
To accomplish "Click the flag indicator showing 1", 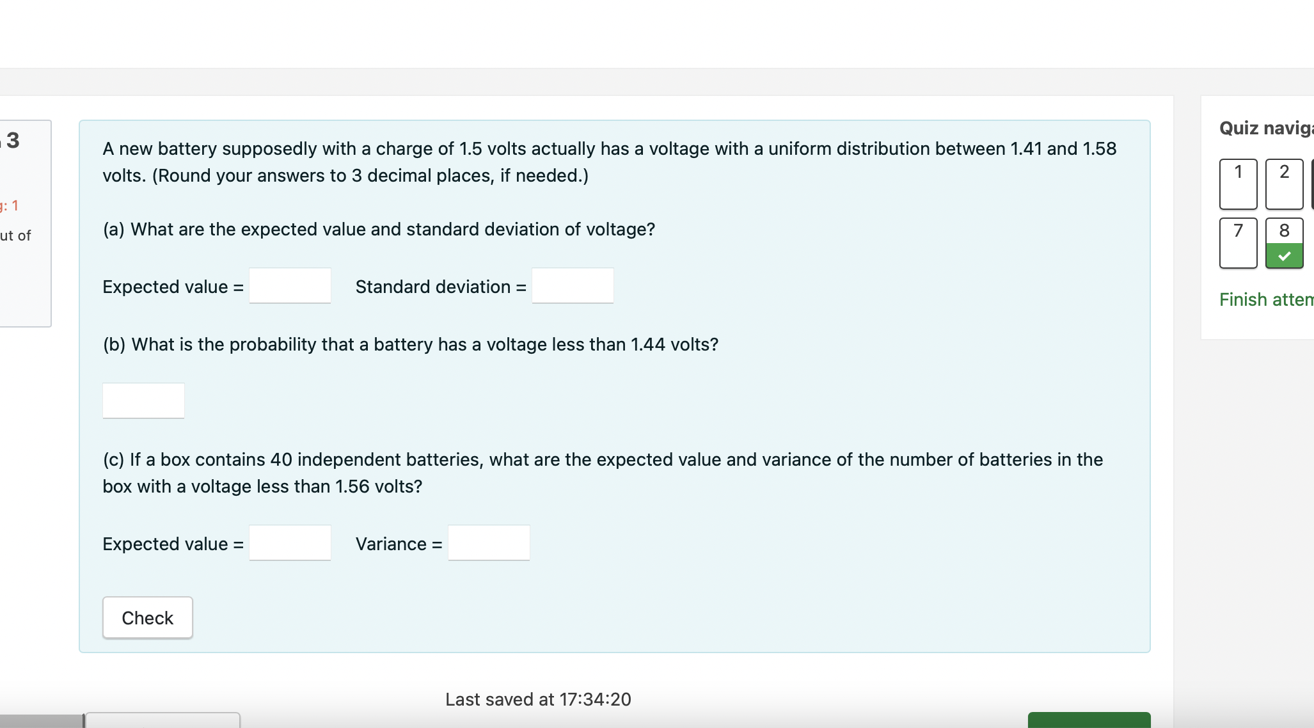I will 9,205.
